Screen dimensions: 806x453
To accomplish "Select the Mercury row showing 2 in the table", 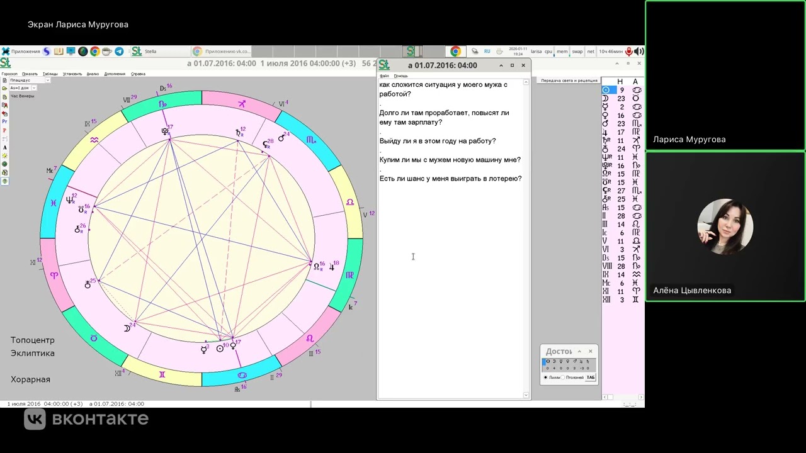I will point(622,107).
